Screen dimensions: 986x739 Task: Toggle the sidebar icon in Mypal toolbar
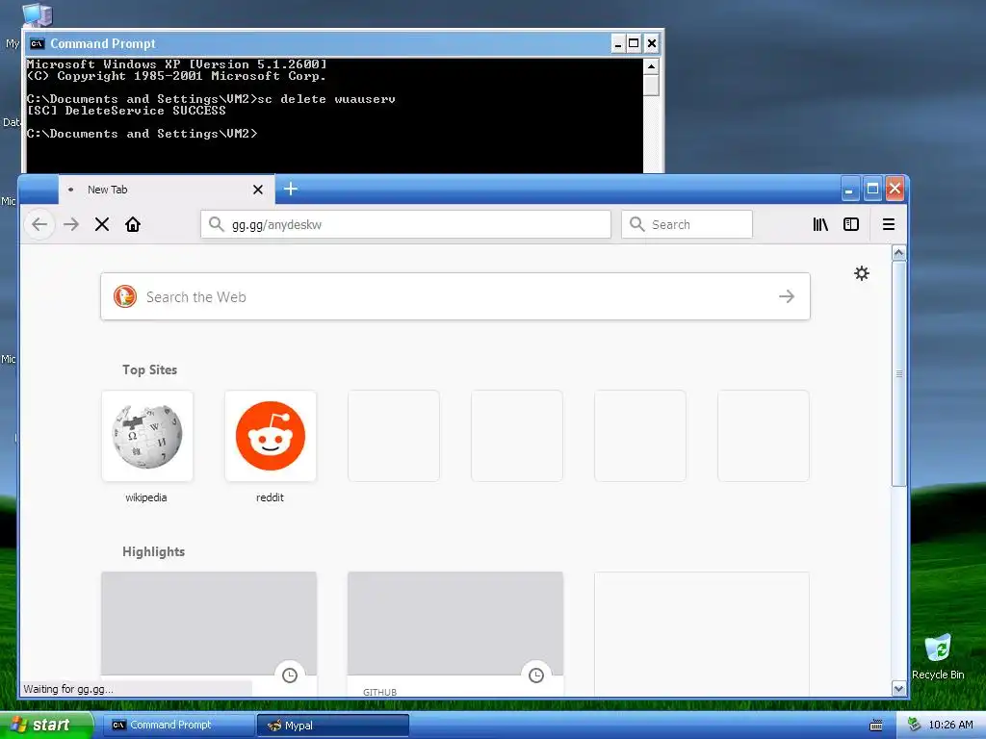(851, 224)
